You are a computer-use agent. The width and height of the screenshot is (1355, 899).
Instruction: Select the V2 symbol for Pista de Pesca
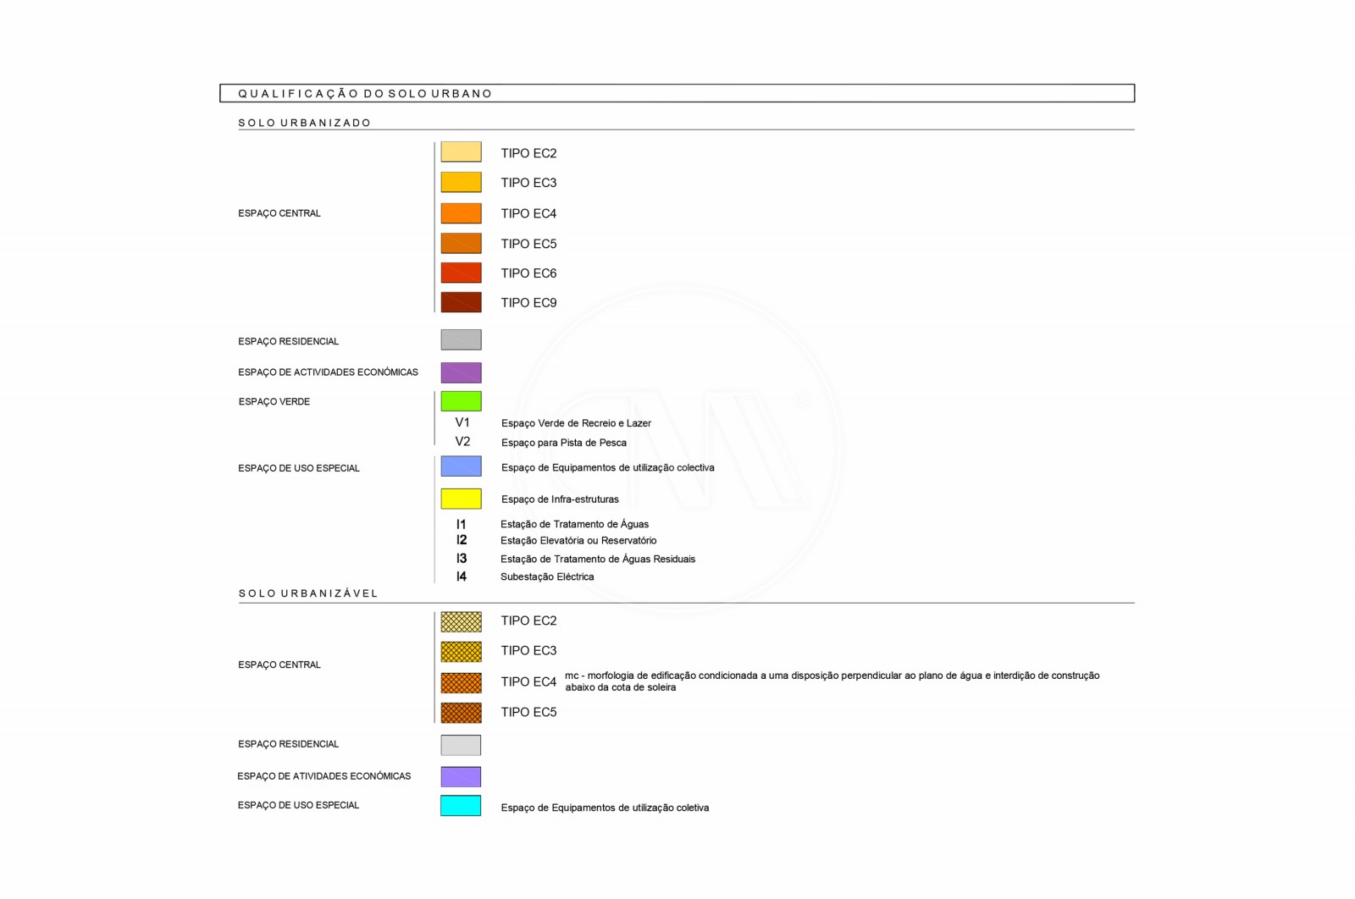(x=462, y=442)
